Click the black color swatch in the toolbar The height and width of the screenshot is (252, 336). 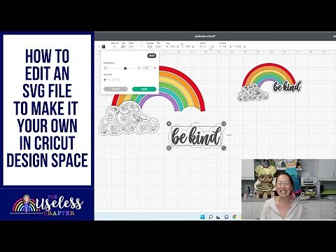pyautogui.click(x=104, y=46)
